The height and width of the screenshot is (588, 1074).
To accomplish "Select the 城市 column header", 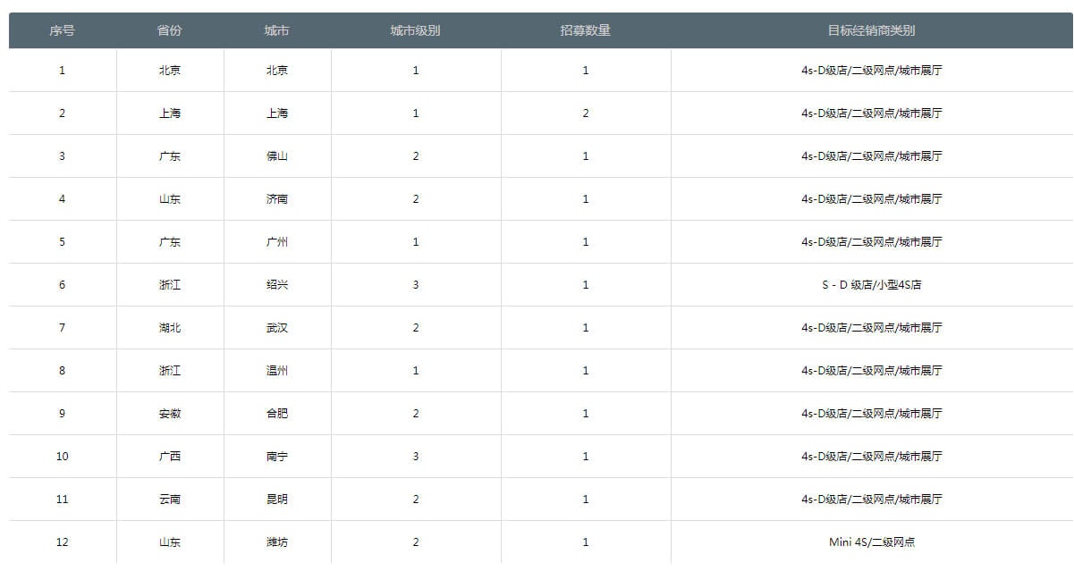I will tap(276, 30).
